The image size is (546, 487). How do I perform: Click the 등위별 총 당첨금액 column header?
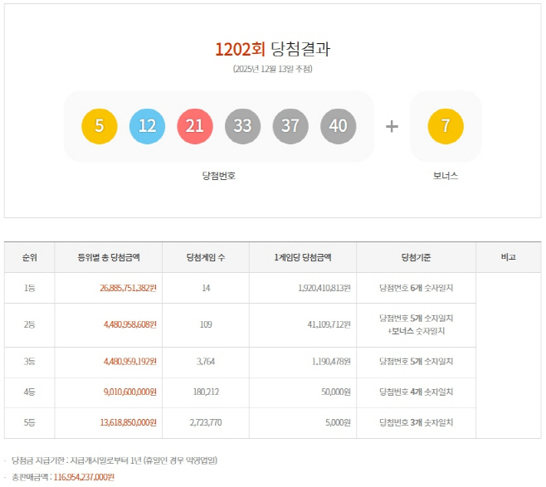pyautogui.click(x=109, y=257)
